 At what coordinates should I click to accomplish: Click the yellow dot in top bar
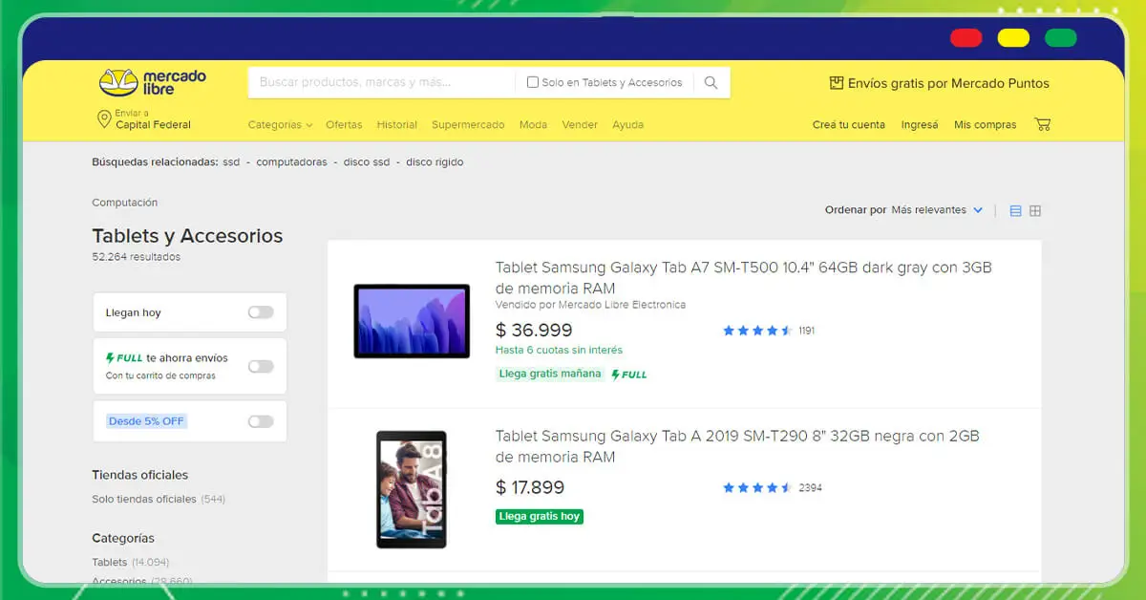pyautogui.click(x=1013, y=38)
